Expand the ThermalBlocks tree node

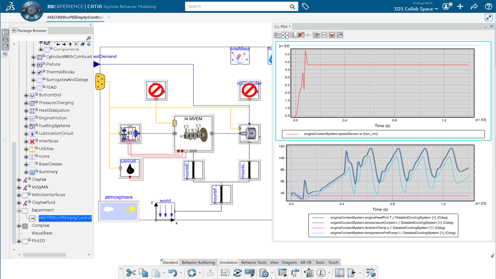(x=33, y=72)
